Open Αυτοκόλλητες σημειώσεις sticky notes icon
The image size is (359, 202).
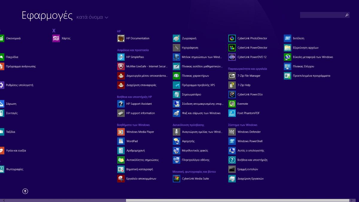click(x=121, y=160)
